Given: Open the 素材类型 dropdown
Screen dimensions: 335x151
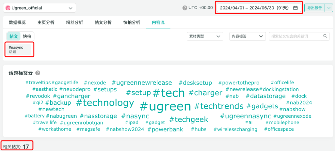Looking at the screenshot, I should 205,36.
